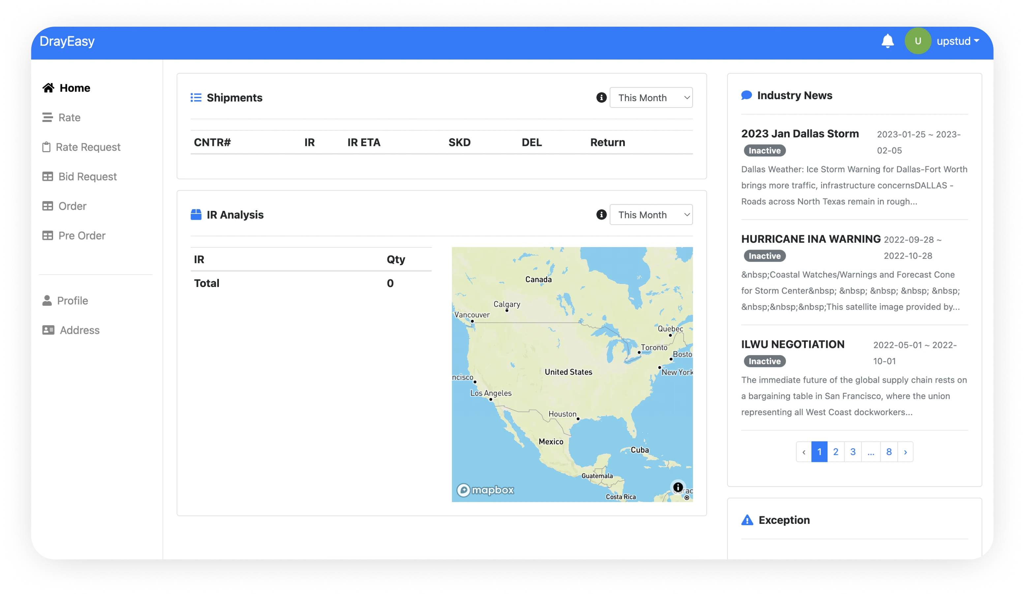Click the IR Analysis info icon

tap(601, 214)
